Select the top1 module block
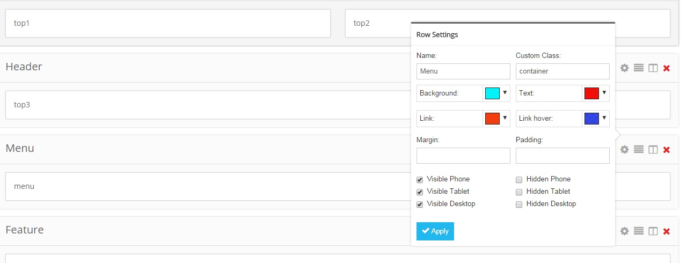Viewport: 687px width, 263px height. click(167, 24)
